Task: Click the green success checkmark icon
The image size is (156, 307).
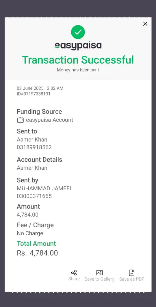Action: pyautogui.click(x=78, y=32)
